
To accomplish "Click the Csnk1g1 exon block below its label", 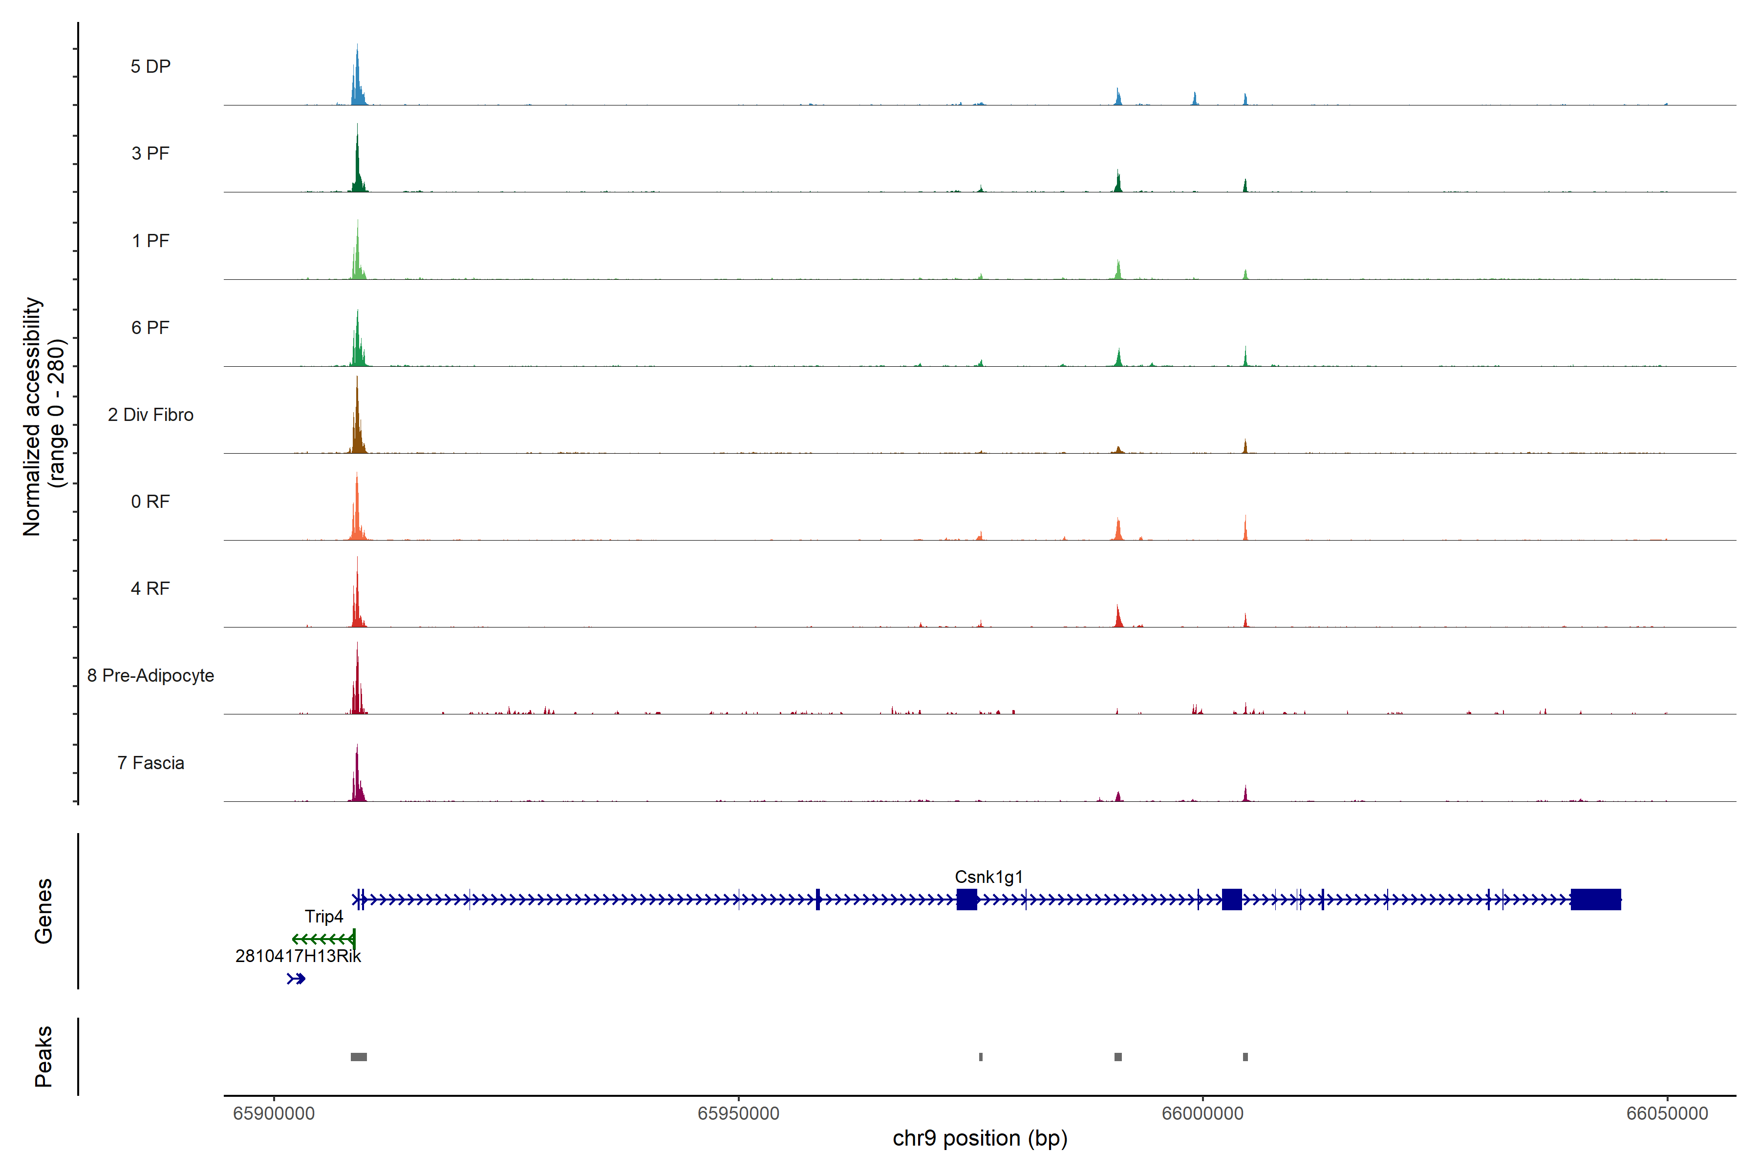I will [x=967, y=899].
